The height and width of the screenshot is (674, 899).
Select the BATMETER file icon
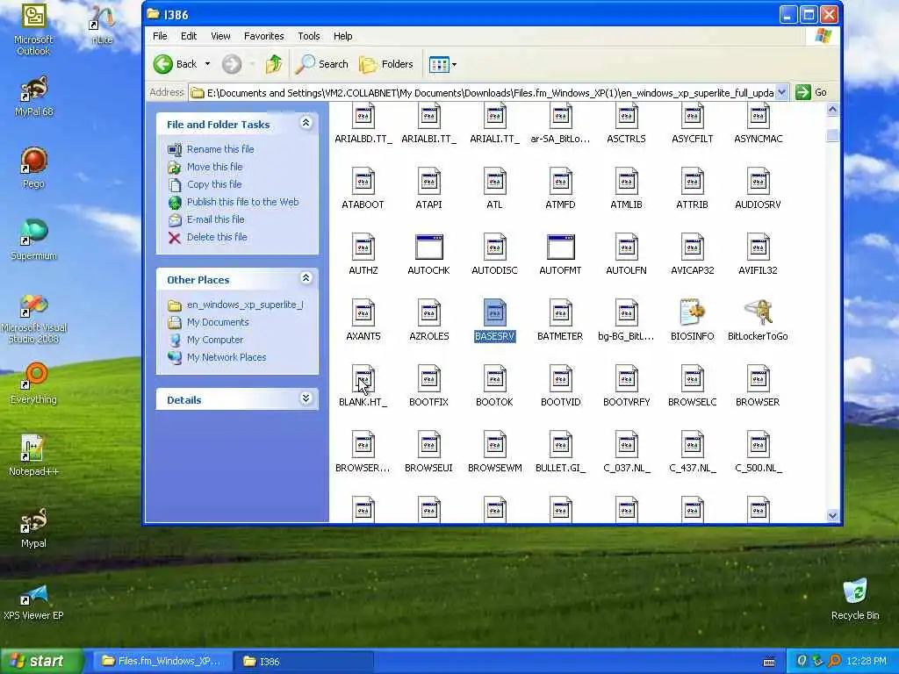coord(560,319)
